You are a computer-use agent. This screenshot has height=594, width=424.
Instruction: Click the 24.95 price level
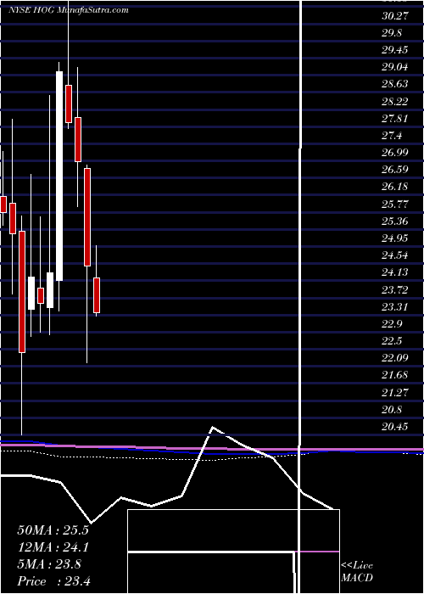coord(395,238)
